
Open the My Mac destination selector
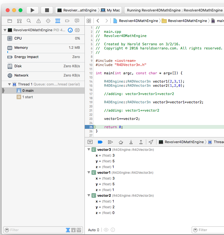coord(110,10)
